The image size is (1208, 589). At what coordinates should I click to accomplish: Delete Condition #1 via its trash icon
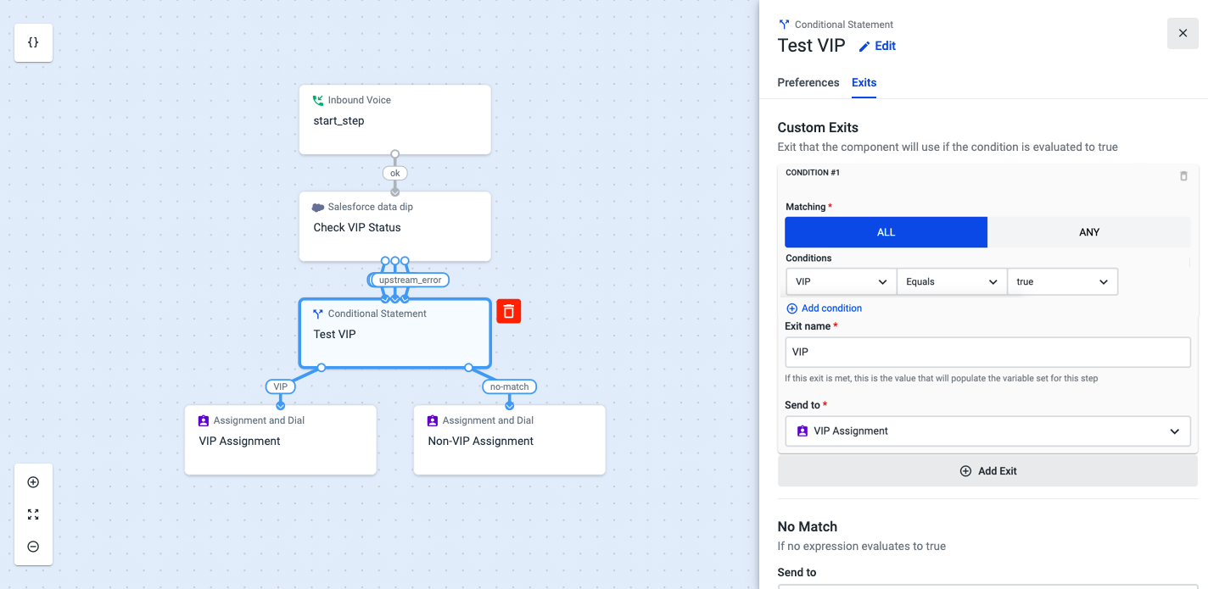coord(1184,176)
